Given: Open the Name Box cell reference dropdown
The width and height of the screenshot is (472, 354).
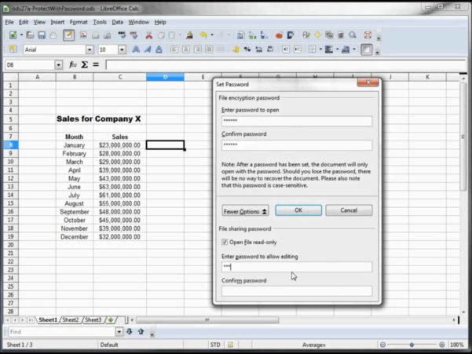Looking at the screenshot, I should click(x=58, y=65).
